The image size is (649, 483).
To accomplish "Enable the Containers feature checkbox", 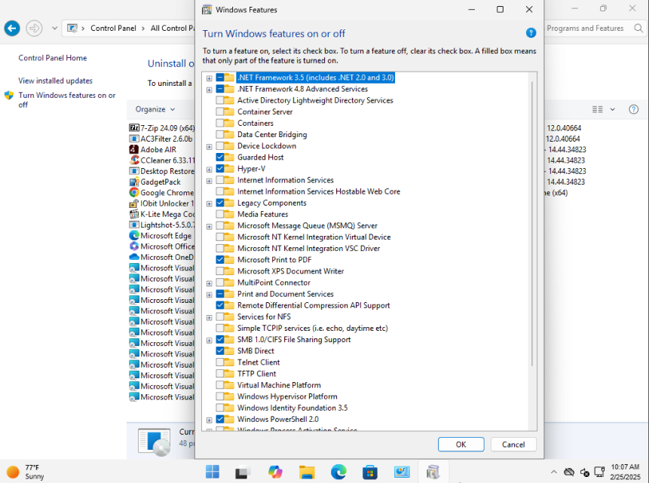I will 220,123.
